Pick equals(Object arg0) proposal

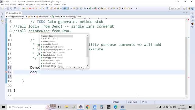56,50
